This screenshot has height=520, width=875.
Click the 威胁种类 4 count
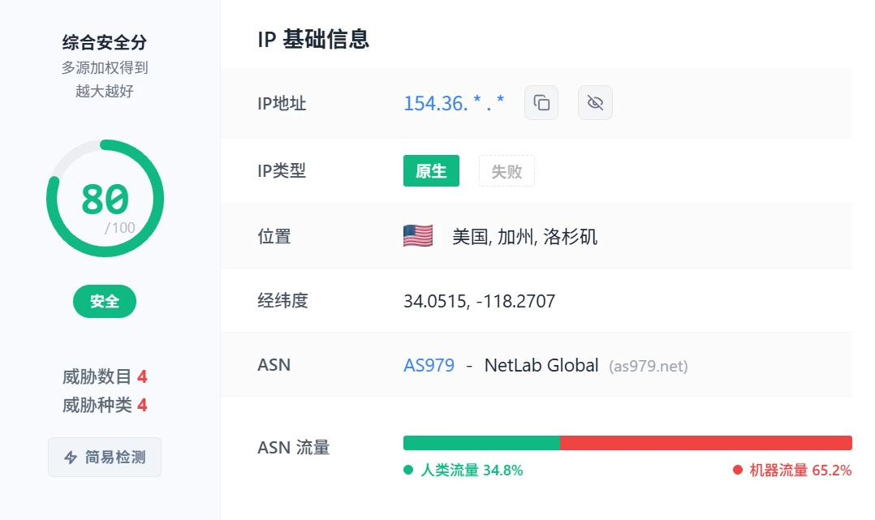105,405
